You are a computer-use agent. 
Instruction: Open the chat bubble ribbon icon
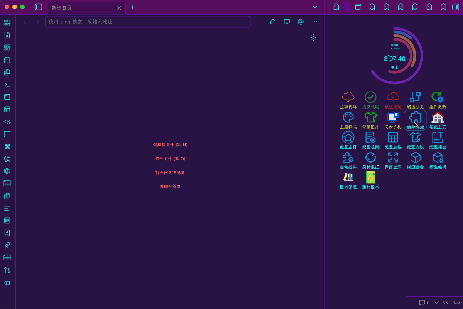click(7, 134)
